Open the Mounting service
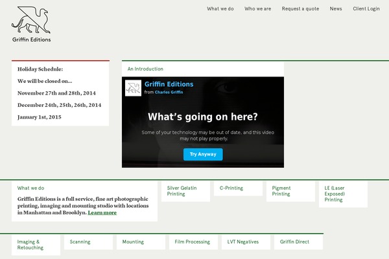Image resolution: width=389 pixels, height=259 pixels. (141, 242)
